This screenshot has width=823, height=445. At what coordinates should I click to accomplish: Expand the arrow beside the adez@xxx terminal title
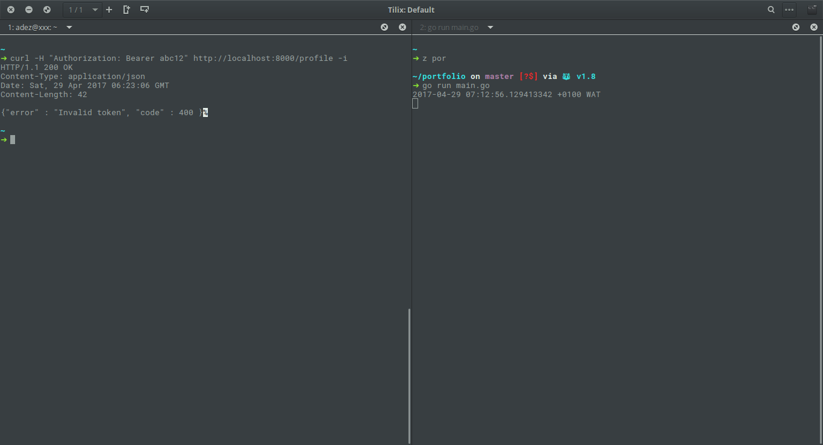click(x=69, y=27)
